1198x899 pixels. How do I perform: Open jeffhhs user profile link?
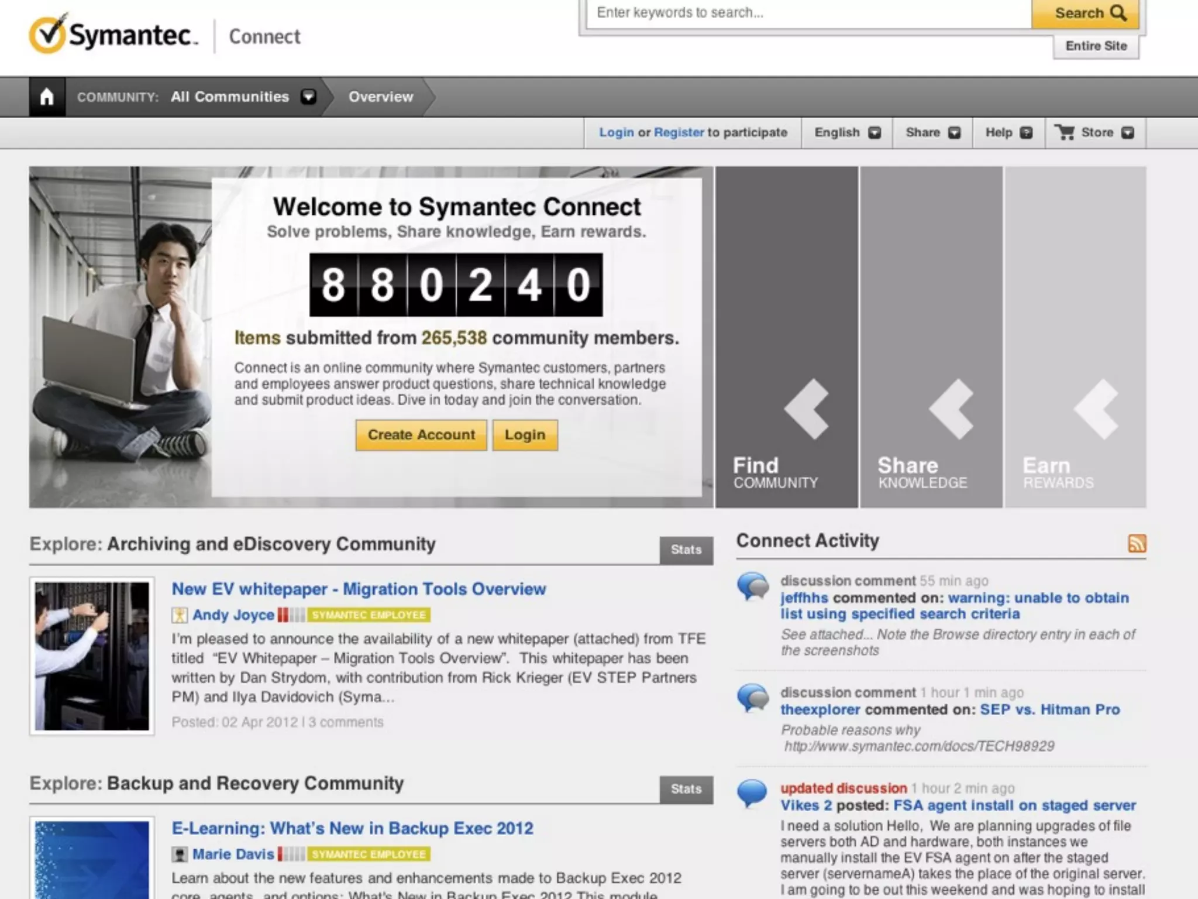tap(804, 598)
